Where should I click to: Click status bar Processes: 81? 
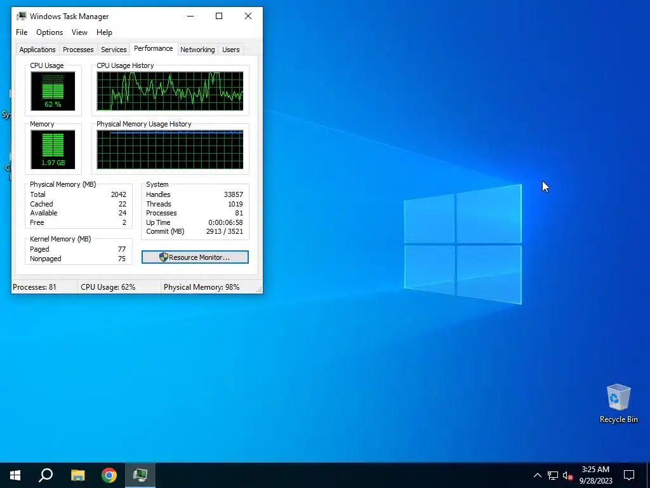pyautogui.click(x=34, y=287)
